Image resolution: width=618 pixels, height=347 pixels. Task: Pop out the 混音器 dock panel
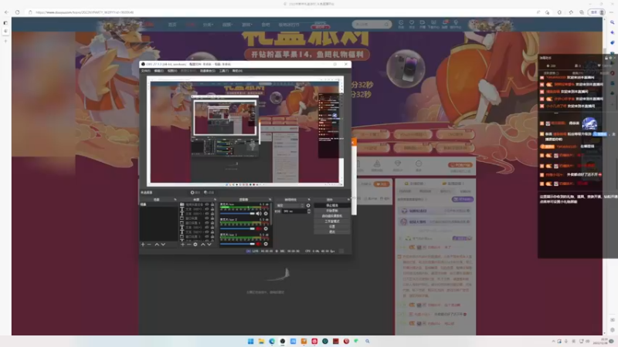[270, 200]
